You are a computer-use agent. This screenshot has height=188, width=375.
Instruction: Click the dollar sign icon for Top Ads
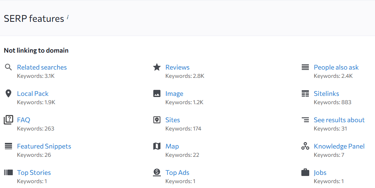157,173
